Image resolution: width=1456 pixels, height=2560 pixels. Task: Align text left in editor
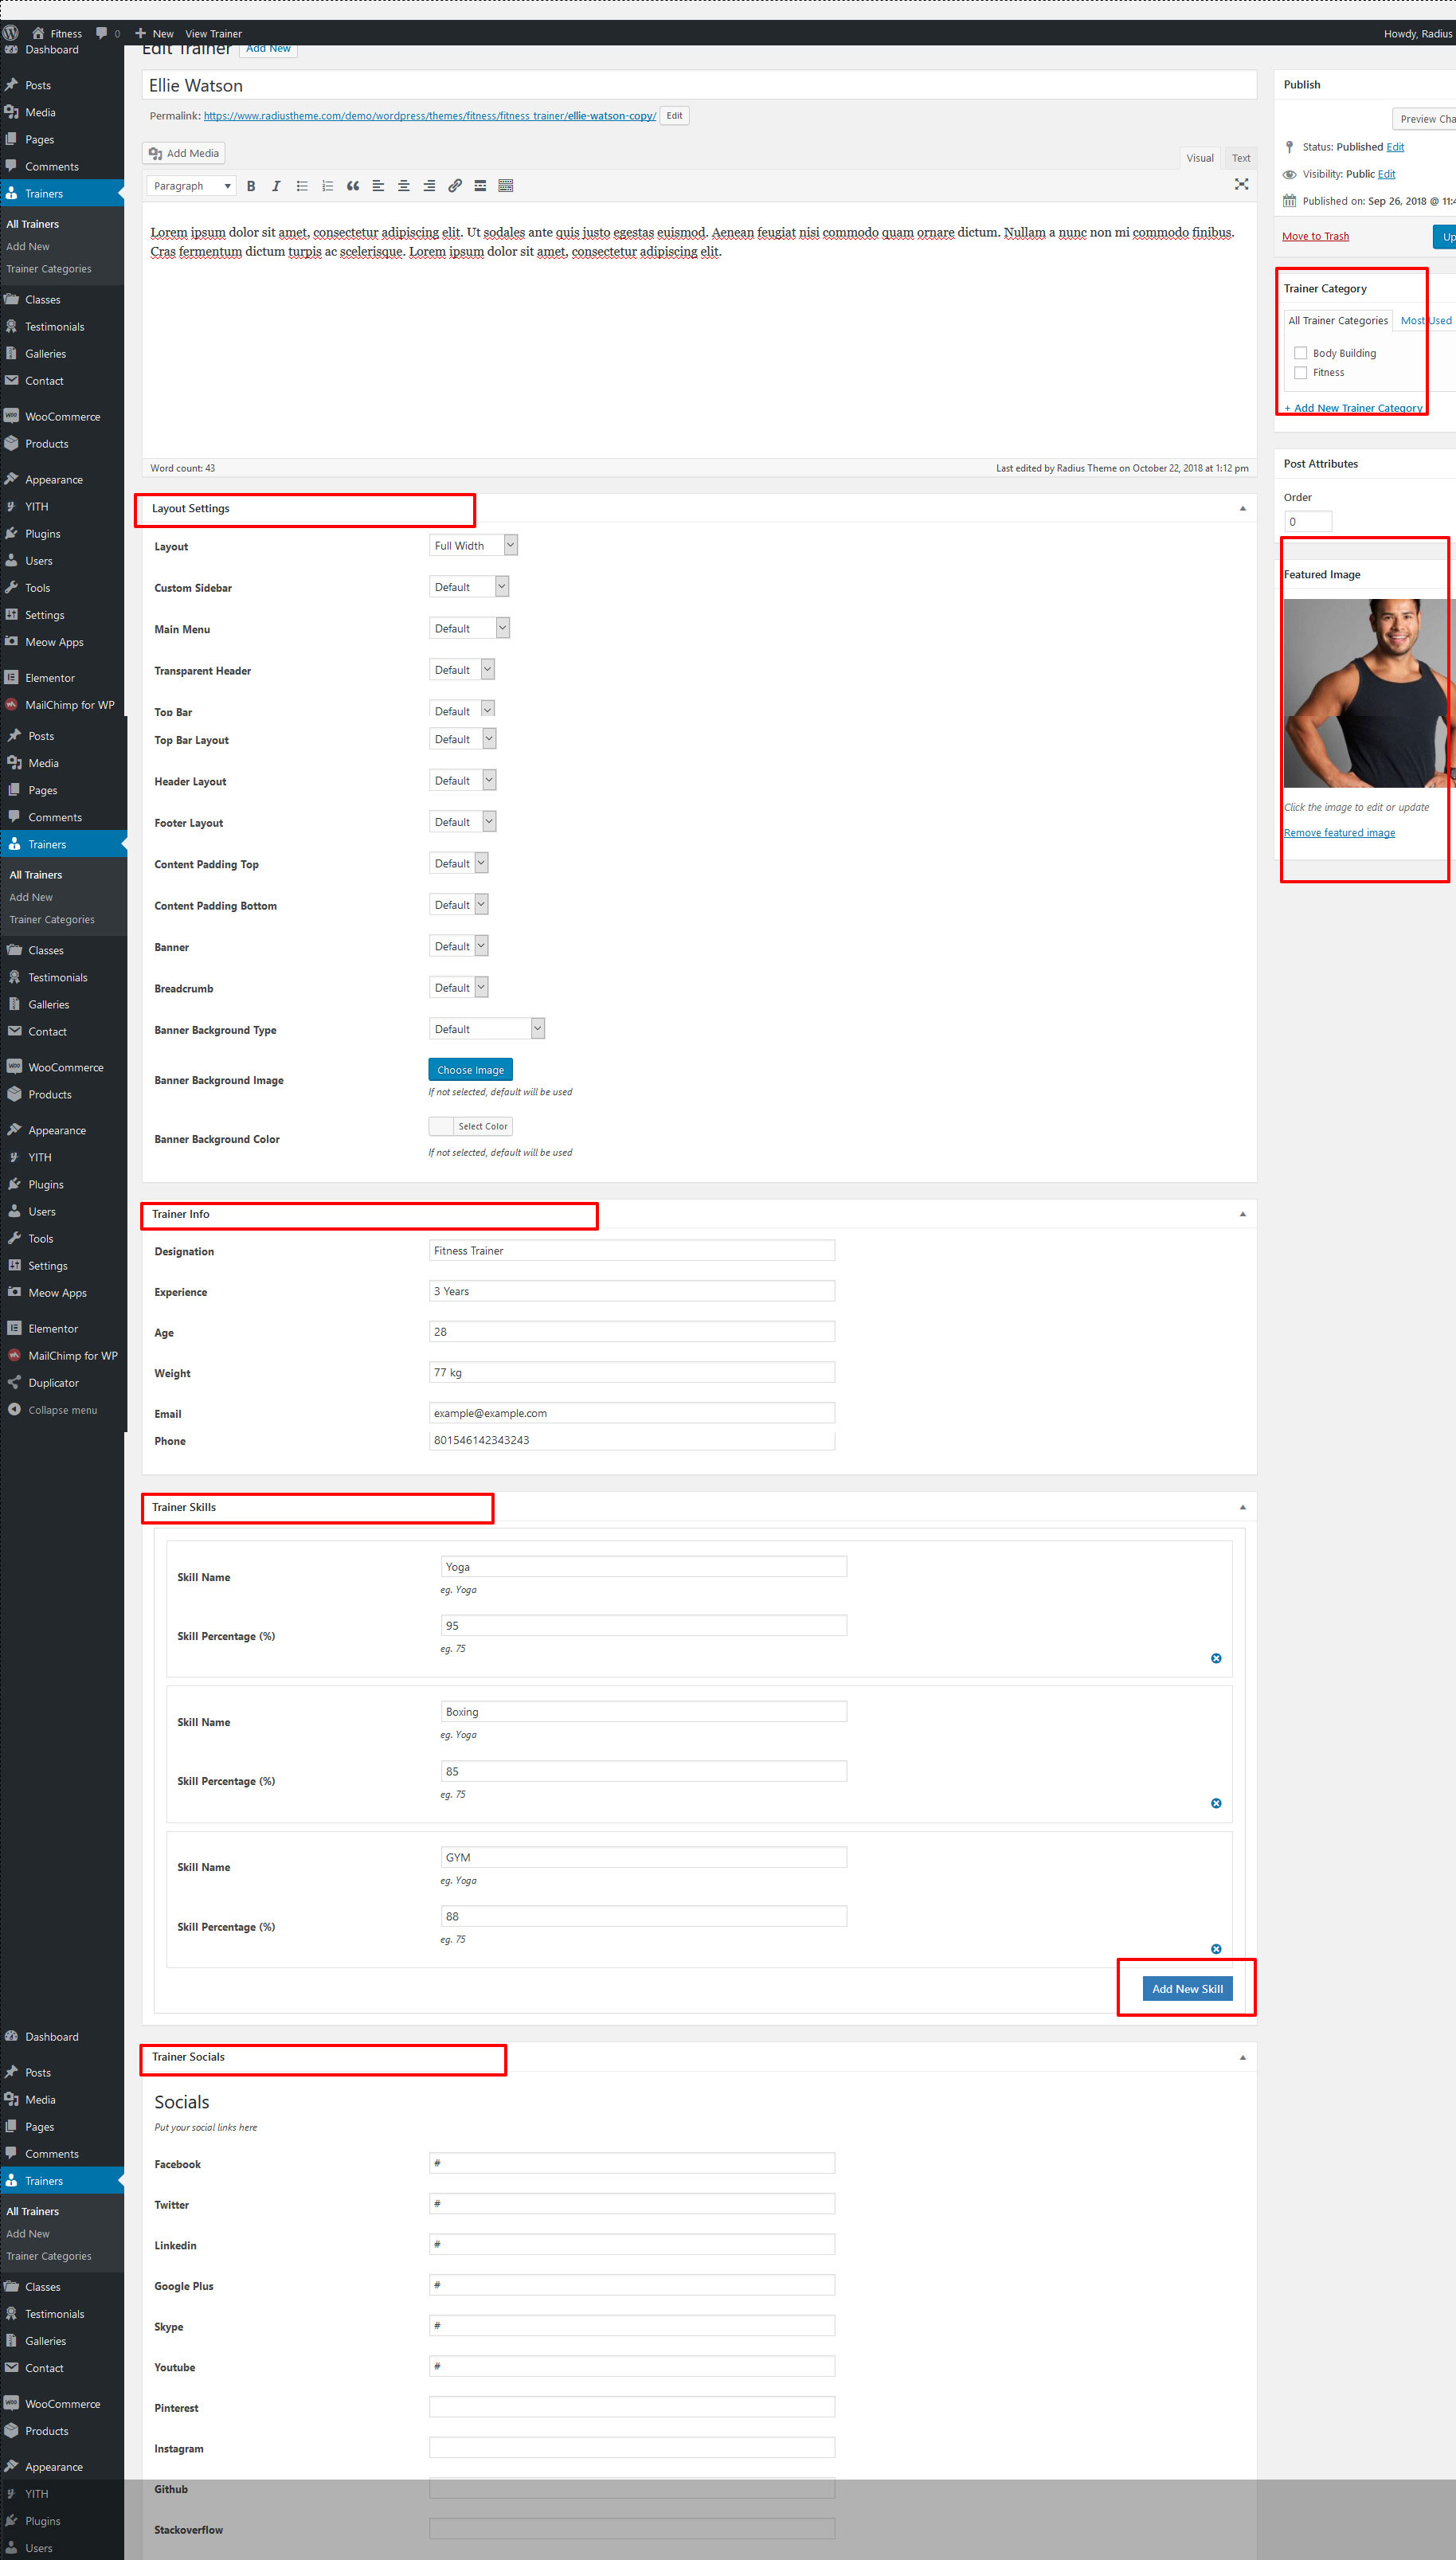point(378,186)
